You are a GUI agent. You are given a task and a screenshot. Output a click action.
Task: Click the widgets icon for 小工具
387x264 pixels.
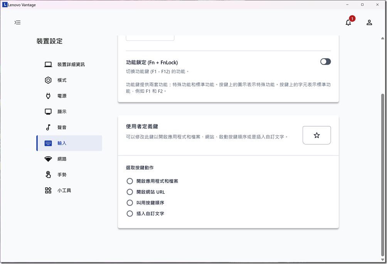pos(48,190)
